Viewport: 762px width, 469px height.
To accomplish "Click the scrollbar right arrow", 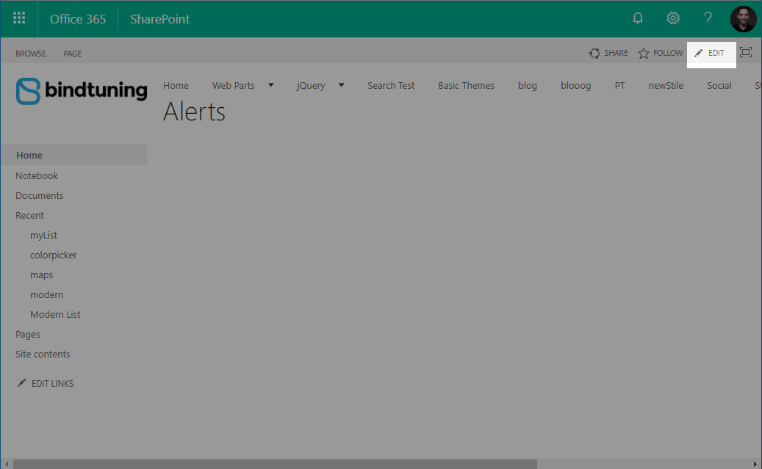I will (755, 464).
